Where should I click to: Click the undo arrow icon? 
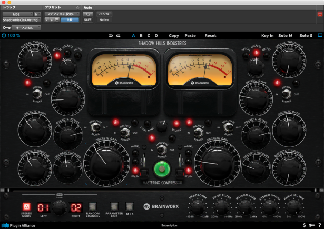[x=111, y=36]
